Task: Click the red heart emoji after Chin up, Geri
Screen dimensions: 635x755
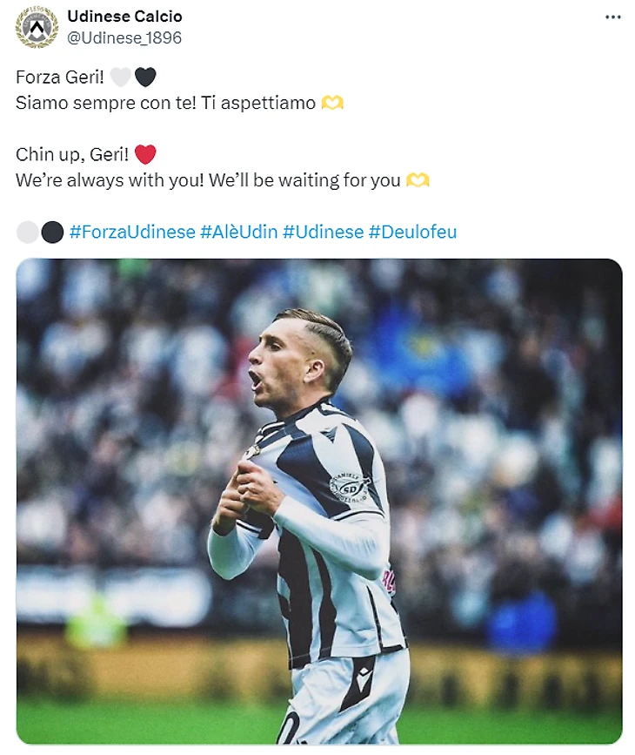Action: click(145, 155)
